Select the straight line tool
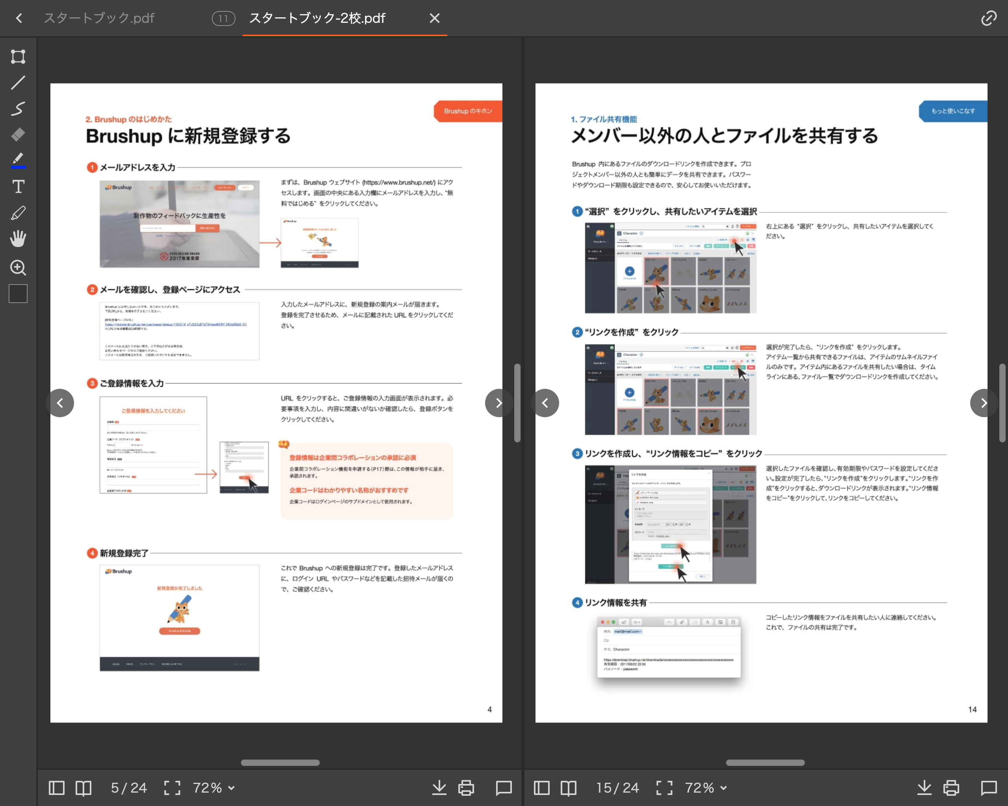1008x806 pixels. pos(18,83)
